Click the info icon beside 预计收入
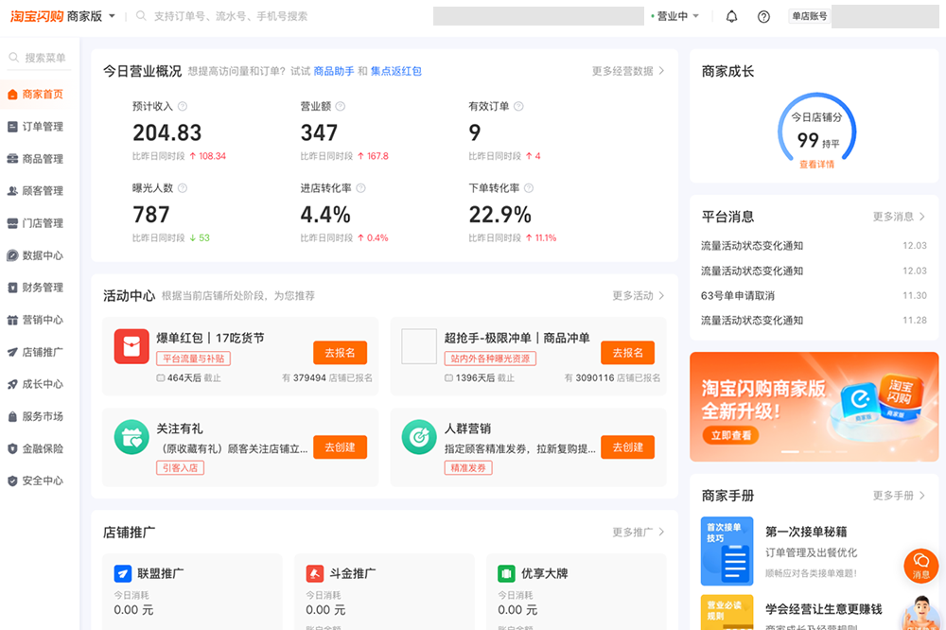 coord(183,107)
